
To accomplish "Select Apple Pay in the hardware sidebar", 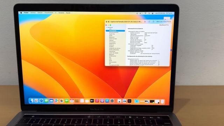I will coord(112,34).
